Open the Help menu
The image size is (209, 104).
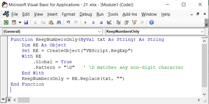coord(165,14)
